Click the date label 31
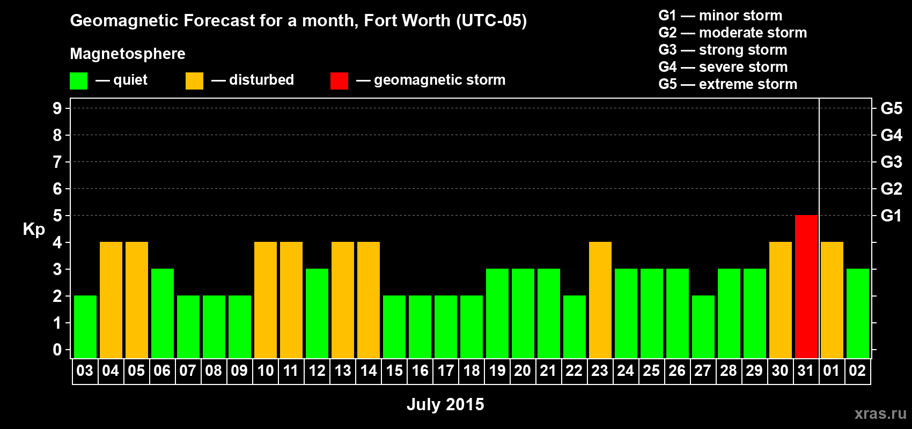Screen dimensions: 912x429 click(x=806, y=371)
